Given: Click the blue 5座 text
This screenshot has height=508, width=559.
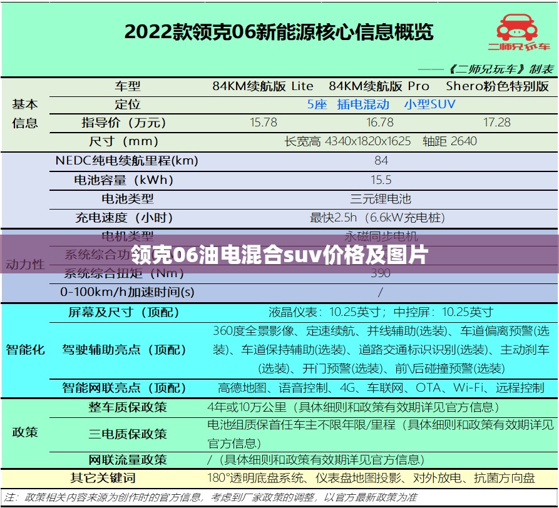Looking at the screenshot, I should click(317, 104).
